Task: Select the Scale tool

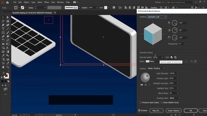Action: pyautogui.click(x=8, y=40)
